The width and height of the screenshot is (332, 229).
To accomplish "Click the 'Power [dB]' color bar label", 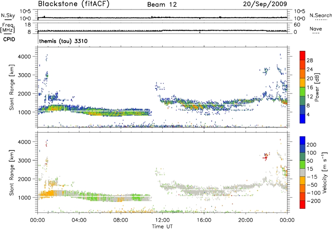I will pyautogui.click(x=317, y=87).
